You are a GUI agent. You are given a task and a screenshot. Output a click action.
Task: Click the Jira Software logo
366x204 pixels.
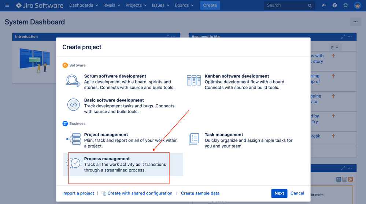coord(40,5)
